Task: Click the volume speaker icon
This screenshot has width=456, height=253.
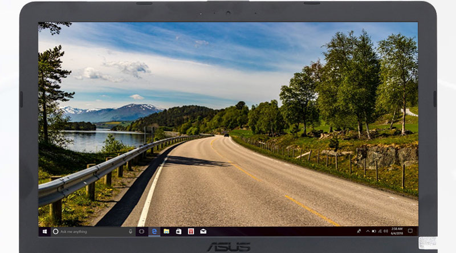Action: click(386, 231)
